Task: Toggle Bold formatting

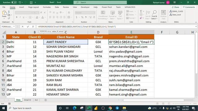Action: coord(16,17)
